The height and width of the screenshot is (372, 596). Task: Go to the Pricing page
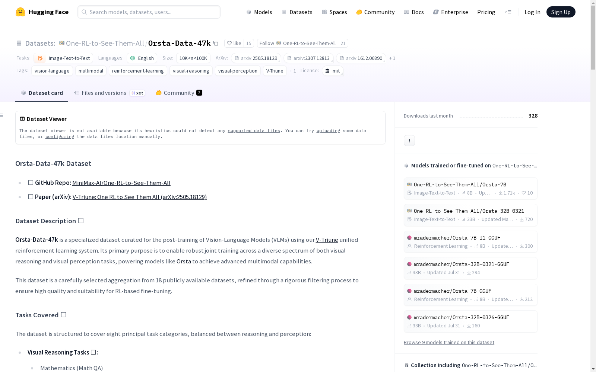[x=486, y=12]
